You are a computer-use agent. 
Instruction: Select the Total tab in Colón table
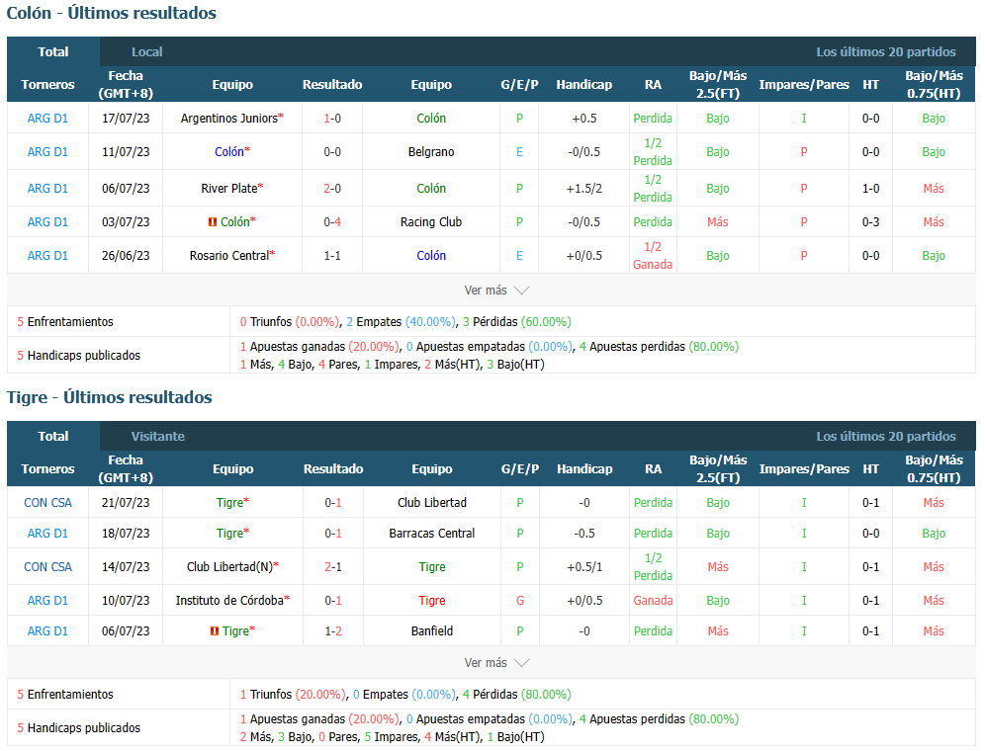(x=53, y=51)
